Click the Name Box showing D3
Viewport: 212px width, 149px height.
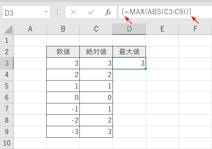26,12
